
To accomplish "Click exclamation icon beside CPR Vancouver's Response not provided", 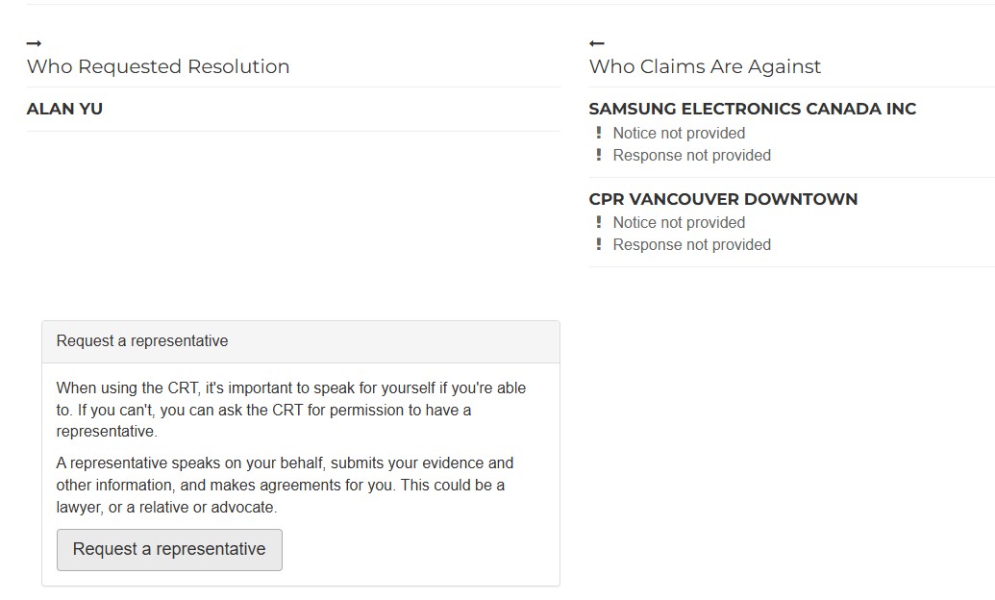I will click(x=599, y=244).
